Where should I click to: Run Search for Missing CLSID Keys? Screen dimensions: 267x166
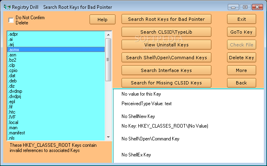click(x=166, y=83)
